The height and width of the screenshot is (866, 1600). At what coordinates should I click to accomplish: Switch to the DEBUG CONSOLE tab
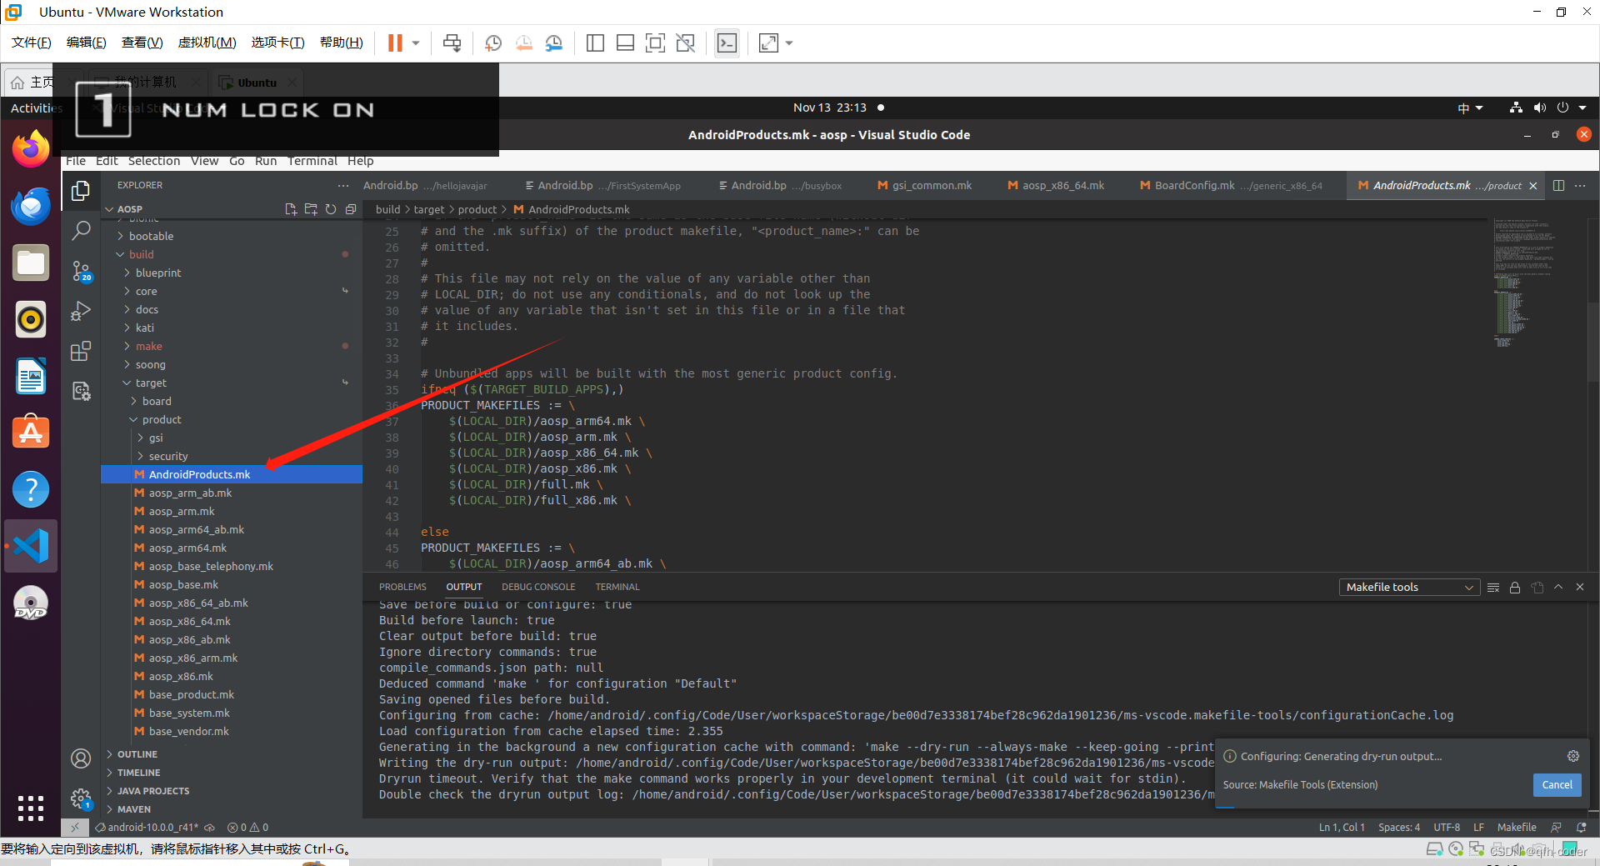coord(538,587)
